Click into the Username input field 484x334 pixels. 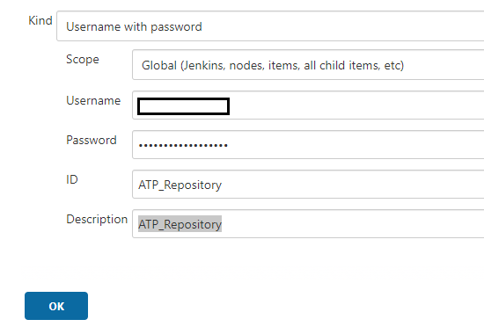308,105
